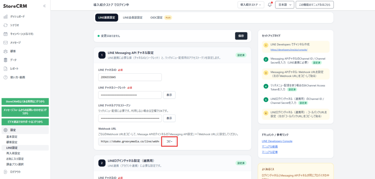
Task: Collapse sidebar with double chevron icon
Action: pyautogui.click(x=44, y=6)
